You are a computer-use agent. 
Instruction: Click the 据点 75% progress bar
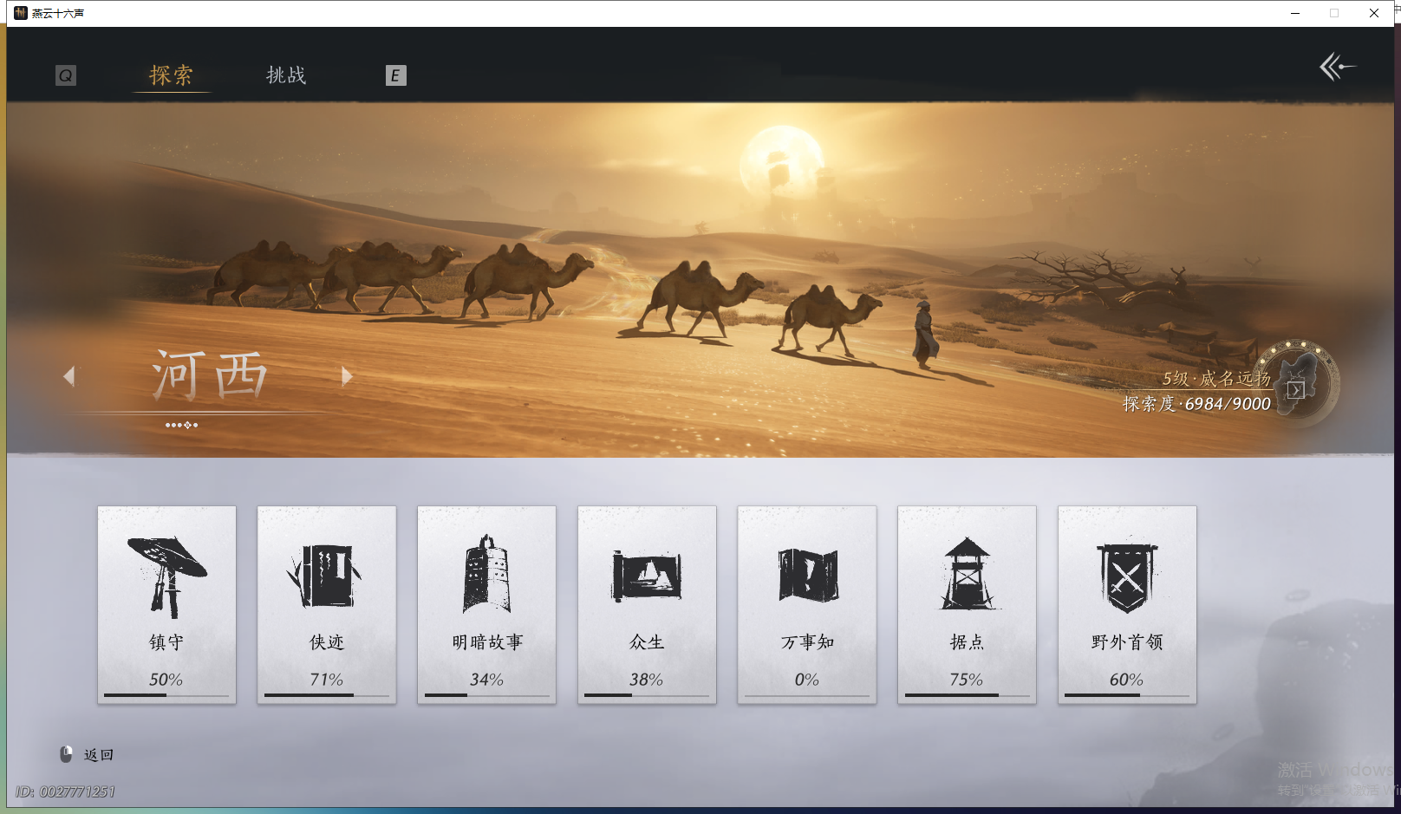click(967, 696)
